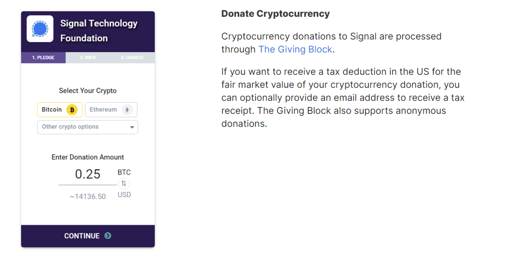Click the Donate Cryptocurrency heading
This screenshot has height=265, width=510.
(x=276, y=14)
